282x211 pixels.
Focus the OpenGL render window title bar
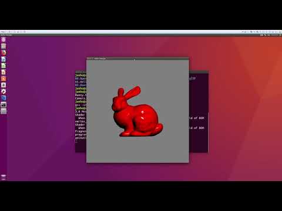pos(137,59)
